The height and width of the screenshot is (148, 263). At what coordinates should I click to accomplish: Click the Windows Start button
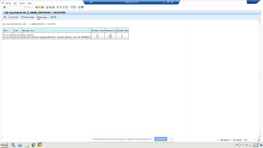[x=4, y=145]
